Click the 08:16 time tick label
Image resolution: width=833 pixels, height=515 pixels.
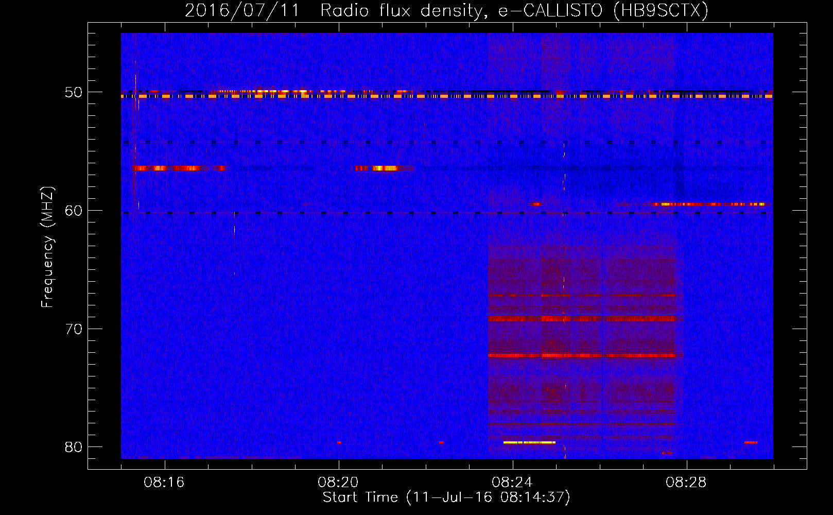coord(164,483)
